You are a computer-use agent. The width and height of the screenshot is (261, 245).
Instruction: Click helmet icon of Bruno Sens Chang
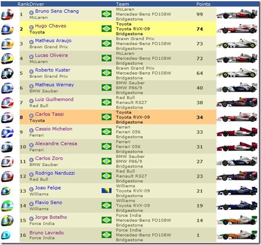[7, 14]
